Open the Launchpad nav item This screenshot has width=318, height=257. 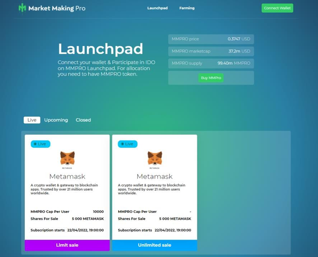coord(157,8)
